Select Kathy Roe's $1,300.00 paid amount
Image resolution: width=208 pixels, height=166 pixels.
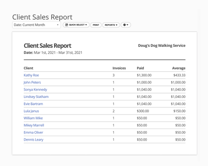144,75
